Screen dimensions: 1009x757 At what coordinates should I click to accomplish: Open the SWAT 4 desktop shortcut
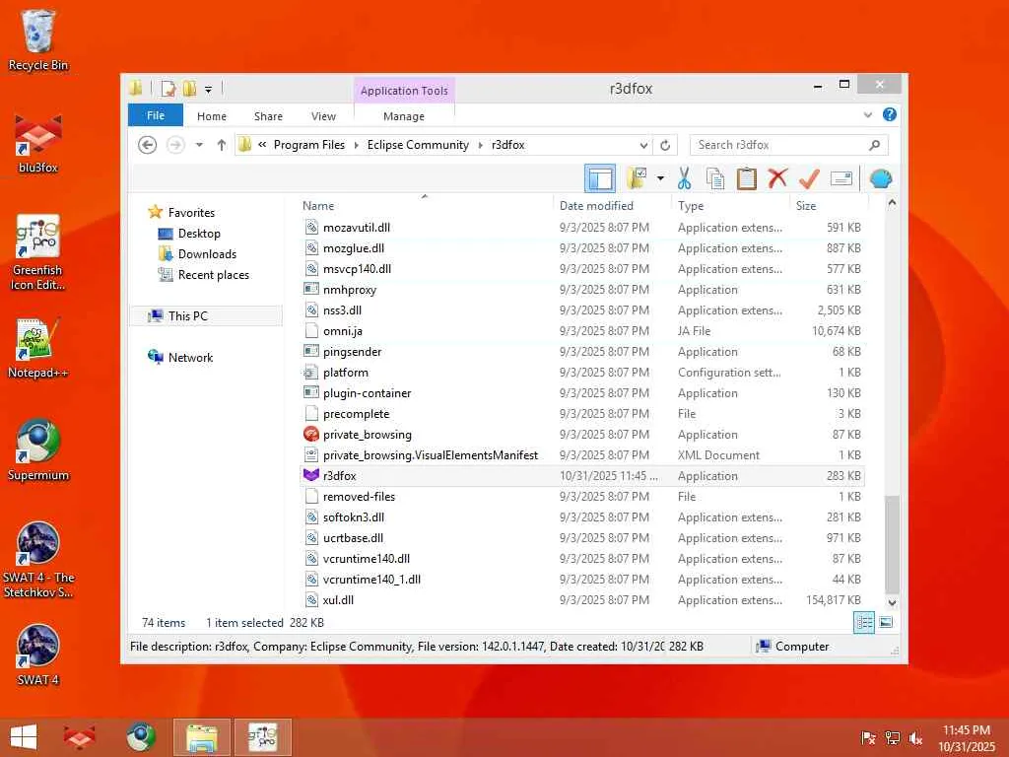tap(38, 654)
